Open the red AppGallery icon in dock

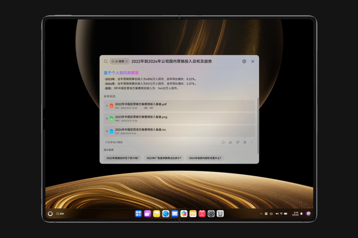click(202, 214)
